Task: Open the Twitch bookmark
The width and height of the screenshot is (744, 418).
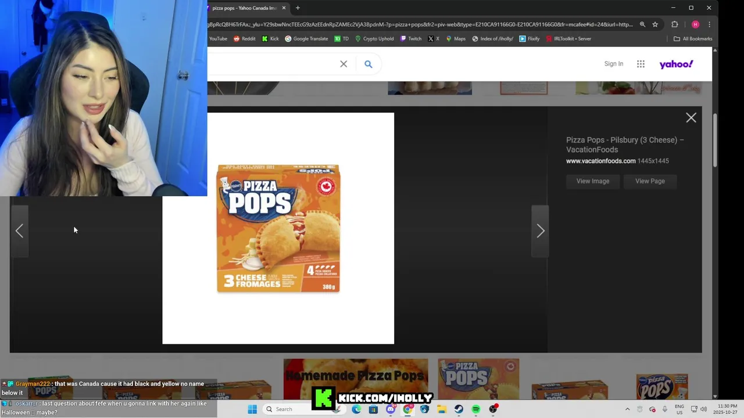Action: [410, 39]
